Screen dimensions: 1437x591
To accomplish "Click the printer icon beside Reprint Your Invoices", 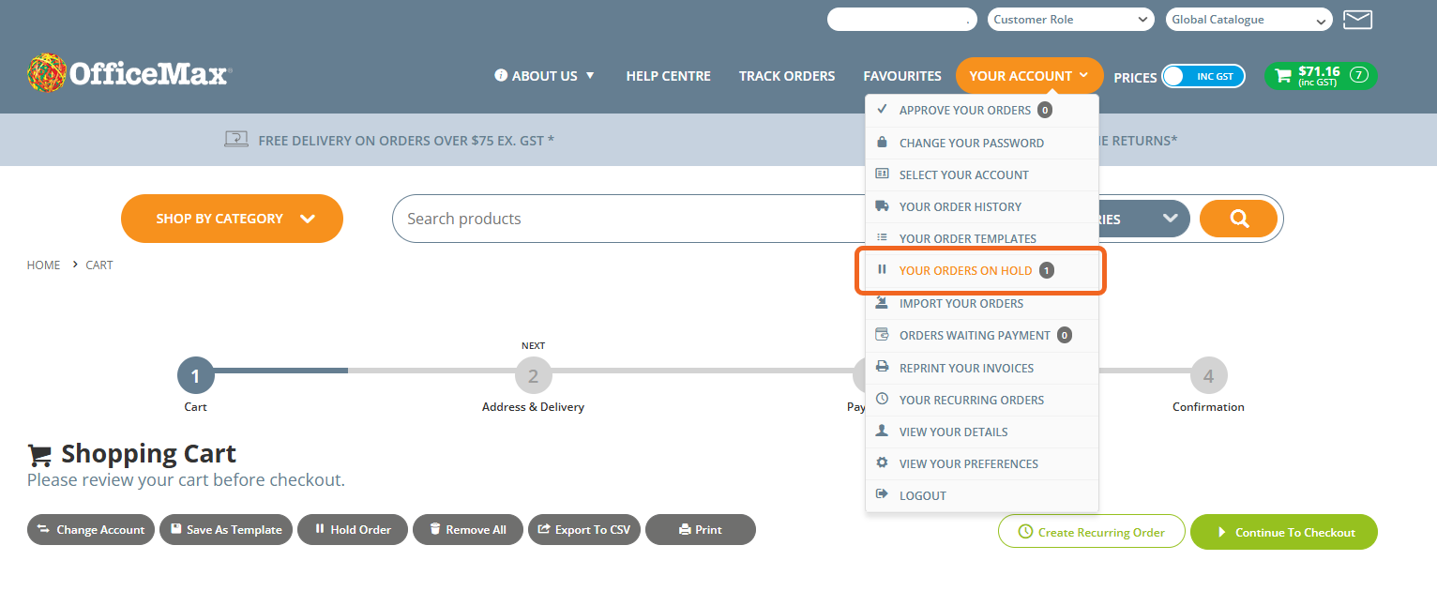I will click(x=882, y=367).
